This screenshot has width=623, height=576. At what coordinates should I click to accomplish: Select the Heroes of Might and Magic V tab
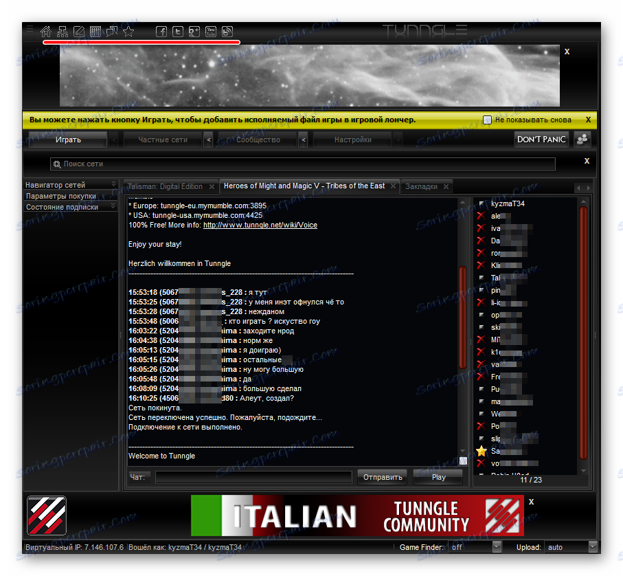click(304, 186)
